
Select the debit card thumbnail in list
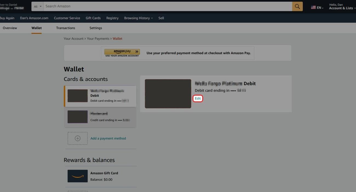[x=77, y=96]
